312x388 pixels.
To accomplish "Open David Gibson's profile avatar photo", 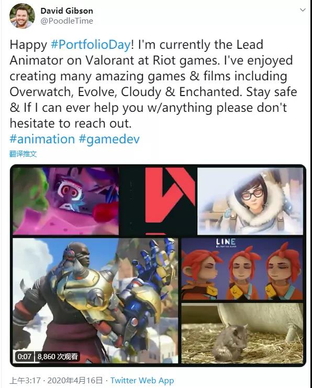I will (x=22, y=16).
